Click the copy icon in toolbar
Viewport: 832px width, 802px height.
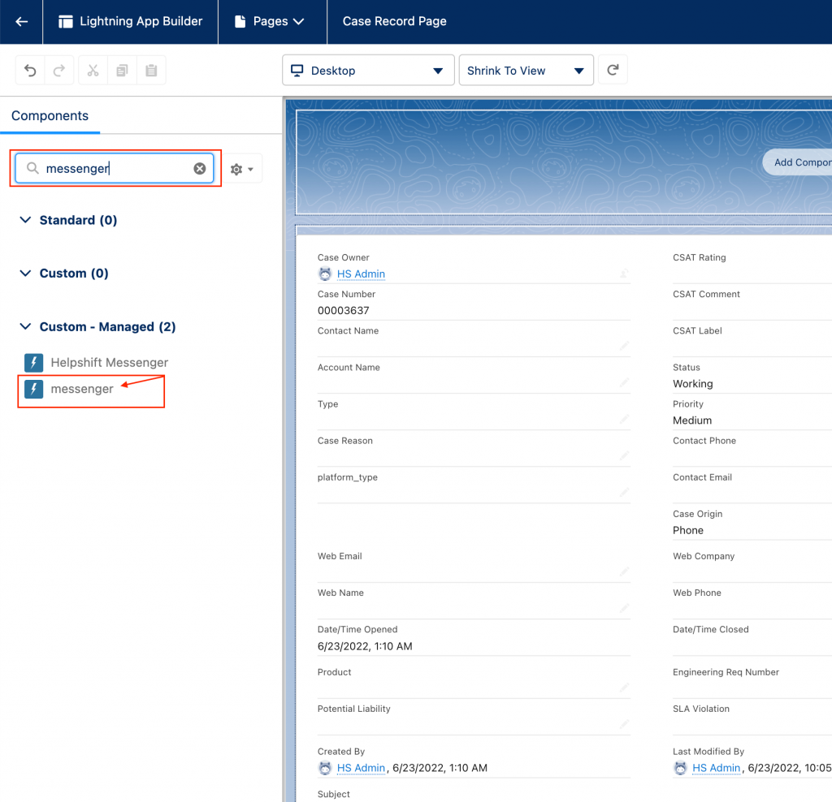(x=122, y=71)
